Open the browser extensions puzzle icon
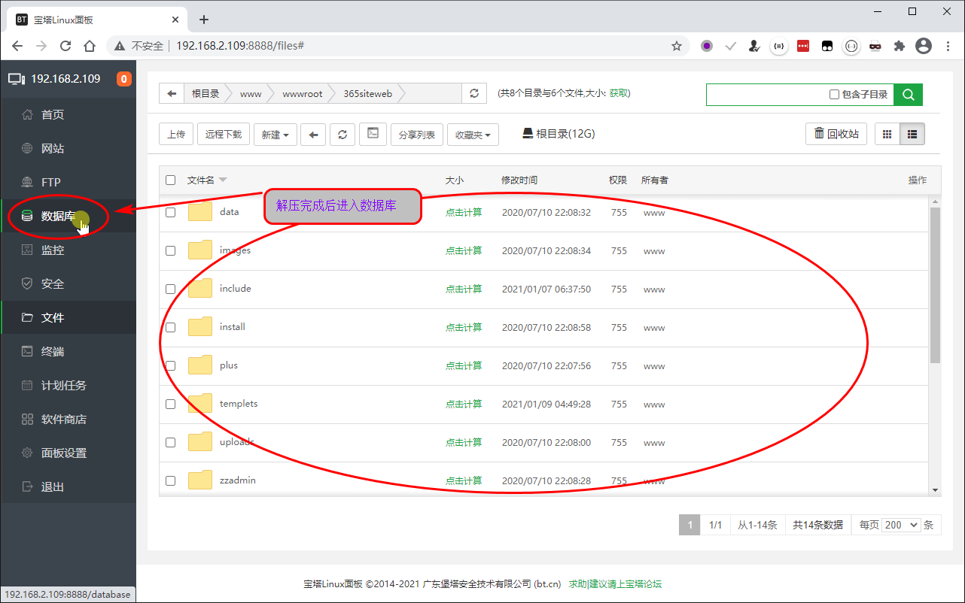The image size is (965, 603). point(899,46)
